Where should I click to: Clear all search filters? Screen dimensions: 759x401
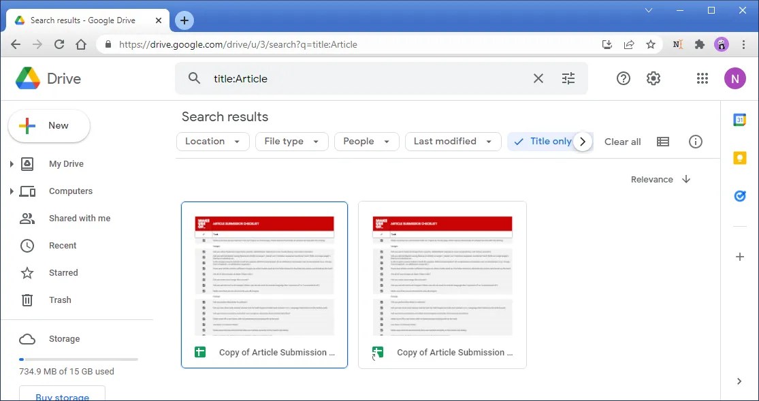(622, 141)
